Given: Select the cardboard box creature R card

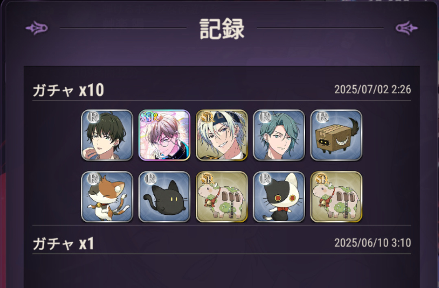Looking at the screenshot, I should coord(336,135).
